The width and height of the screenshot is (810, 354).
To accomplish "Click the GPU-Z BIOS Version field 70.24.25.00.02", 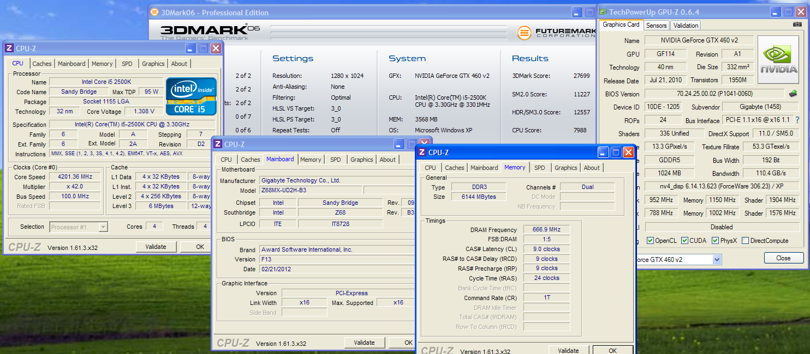I will click(x=714, y=94).
